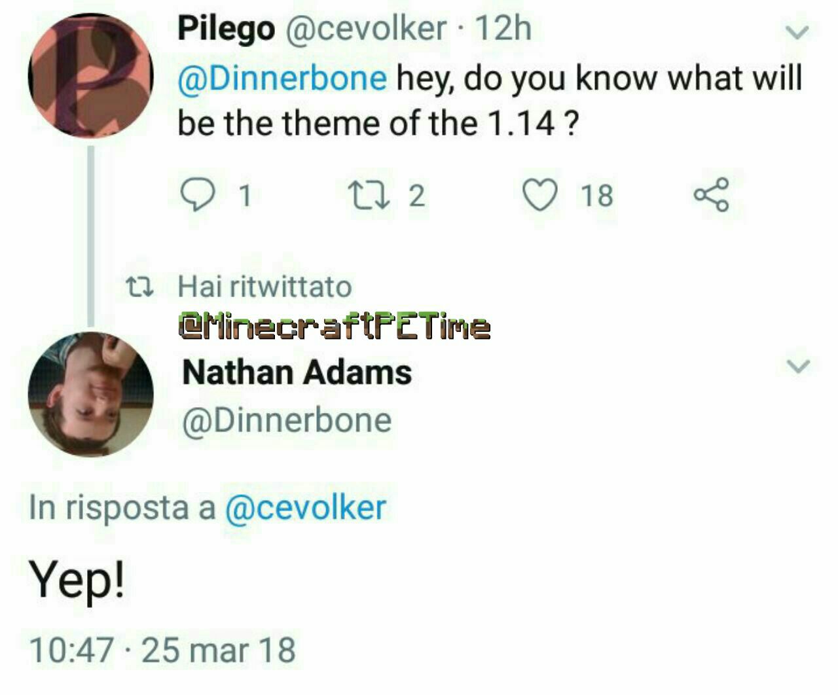Open Nathan Adams' upside-down profile photo
The image size is (838, 695).
click(x=90, y=394)
